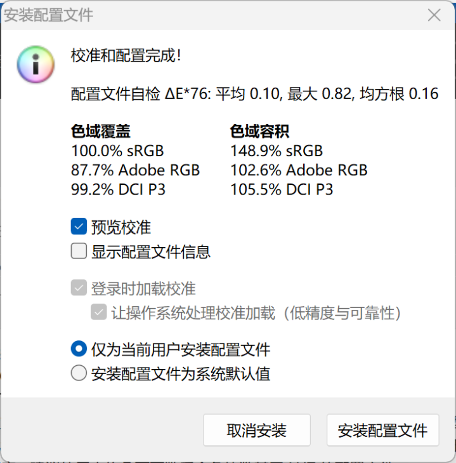Click the 配置文件自检 ΔE*76 result line
Viewport: 456px width, 463px height.
[254, 95]
